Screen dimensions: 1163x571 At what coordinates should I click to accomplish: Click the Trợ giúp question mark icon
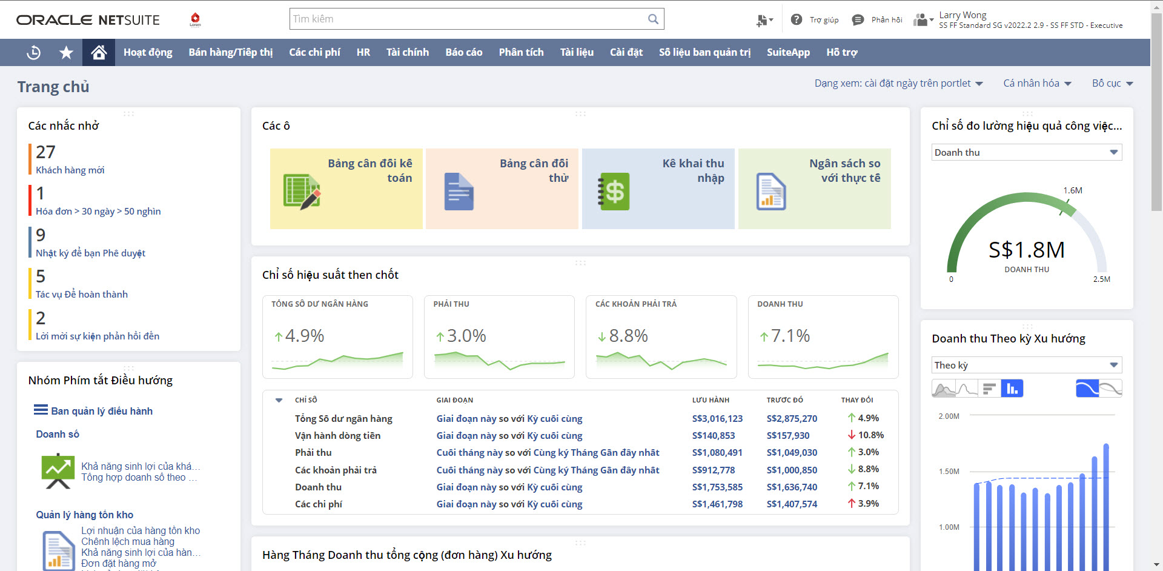point(797,20)
